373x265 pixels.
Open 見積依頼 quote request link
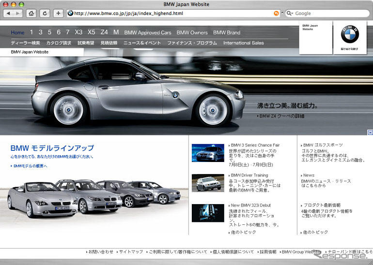tap(109, 43)
